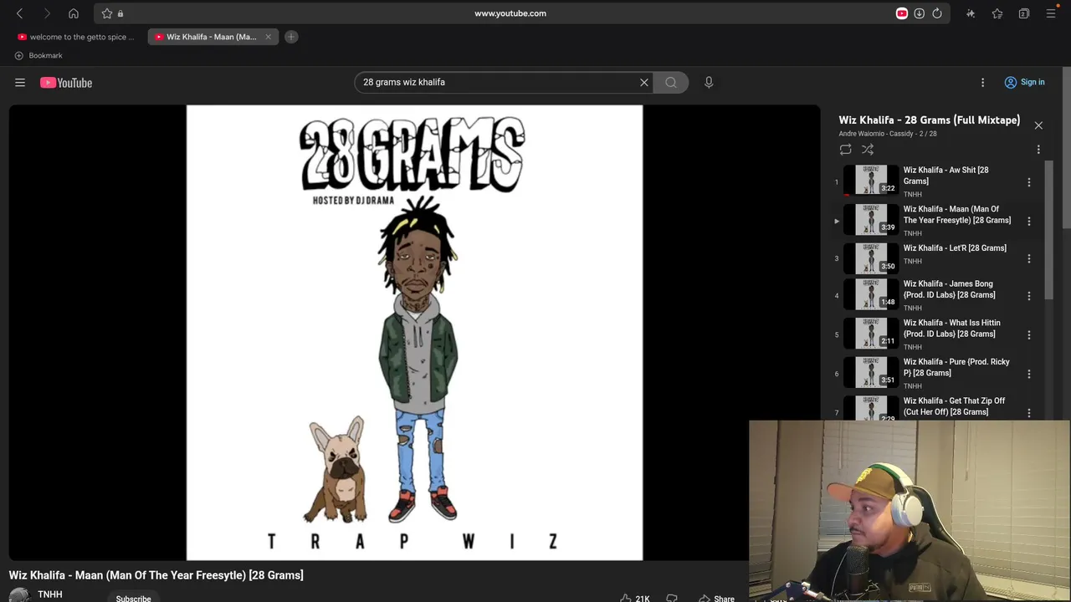Image resolution: width=1071 pixels, height=602 pixels.
Task: Click the 'James Bong' thumbnail showing 1:48
Action: pos(871,294)
